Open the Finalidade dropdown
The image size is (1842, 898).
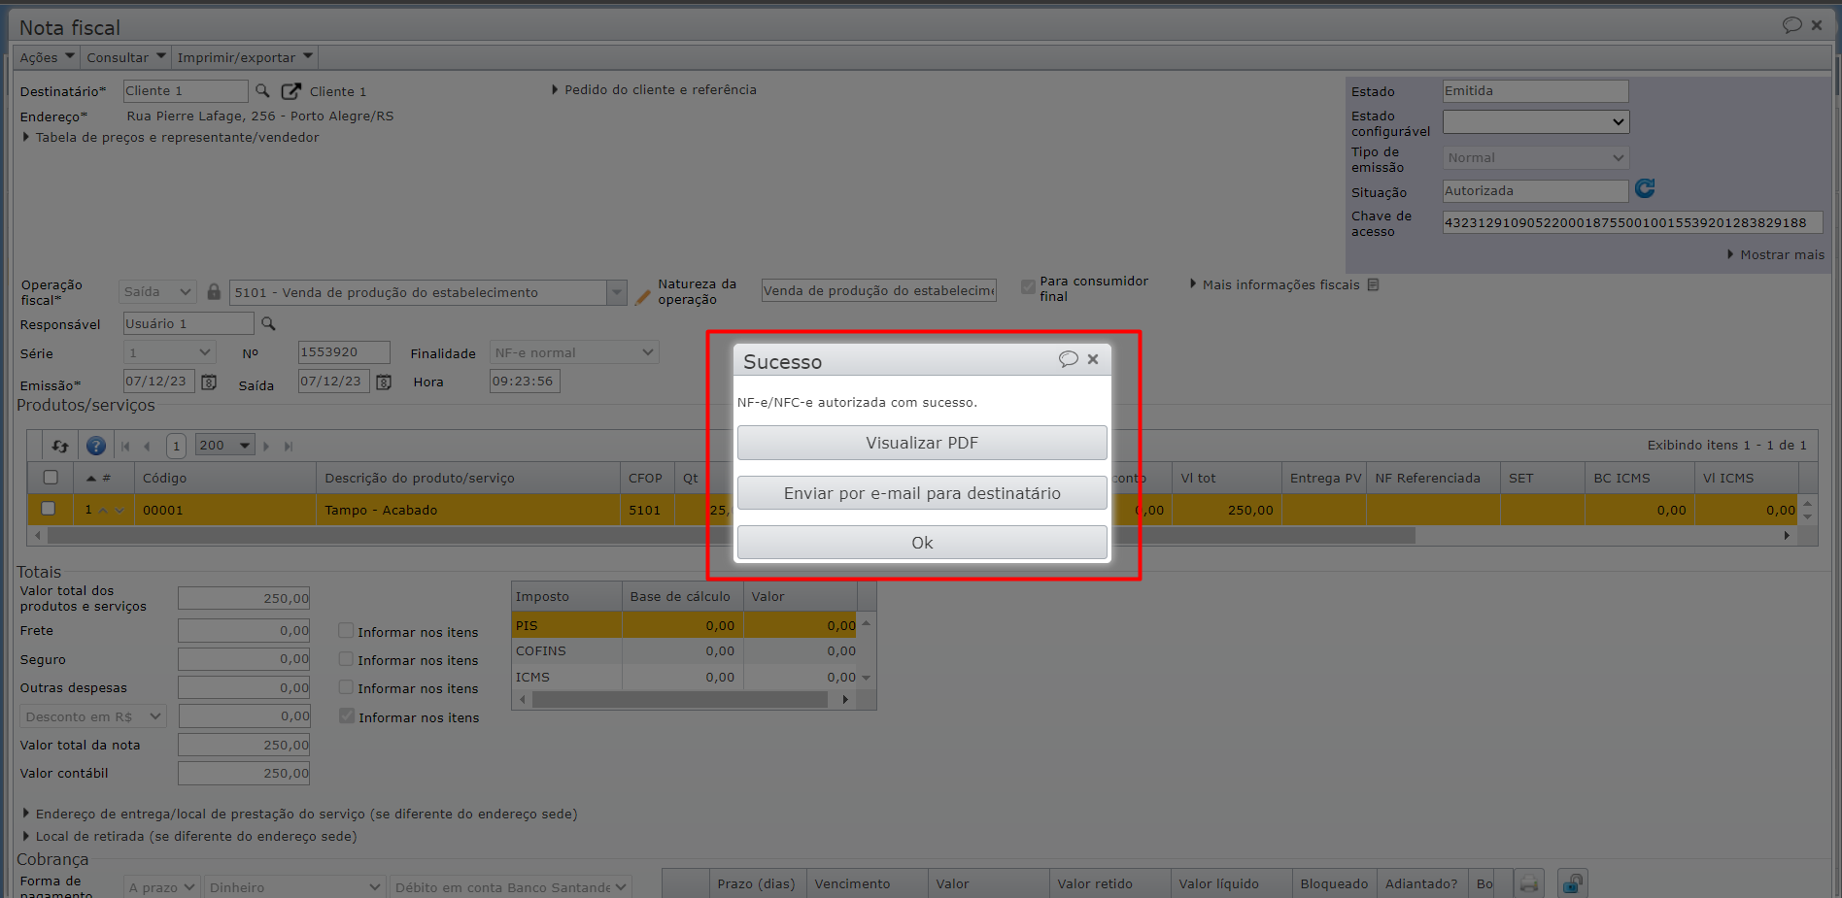click(x=574, y=352)
